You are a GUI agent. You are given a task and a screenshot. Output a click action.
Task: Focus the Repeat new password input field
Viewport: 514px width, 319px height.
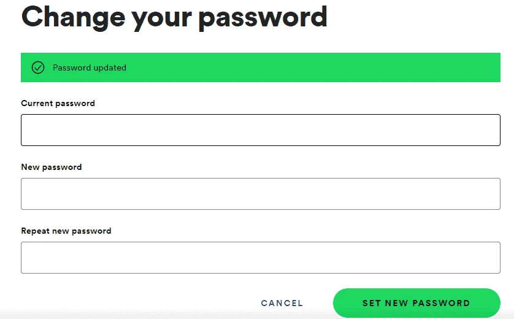pyautogui.click(x=261, y=258)
